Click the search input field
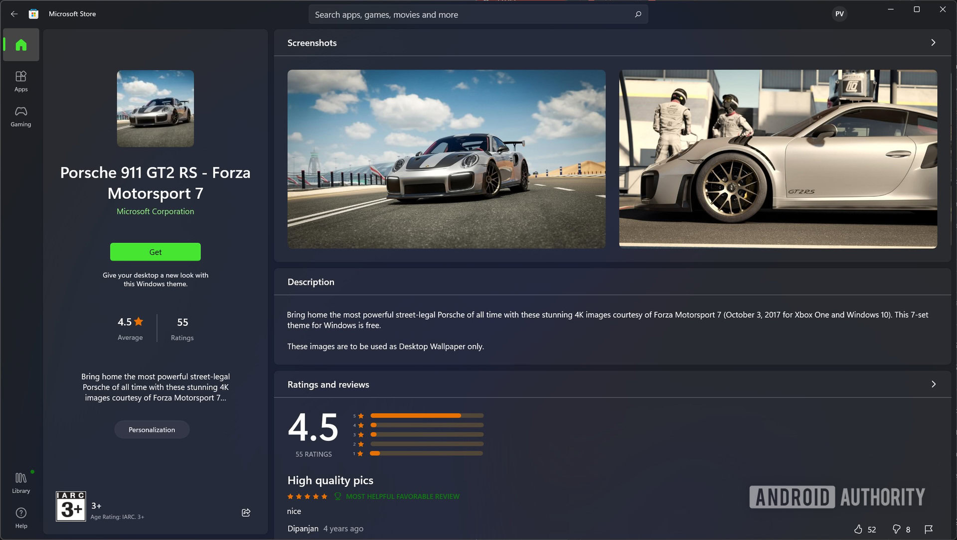 (478, 14)
